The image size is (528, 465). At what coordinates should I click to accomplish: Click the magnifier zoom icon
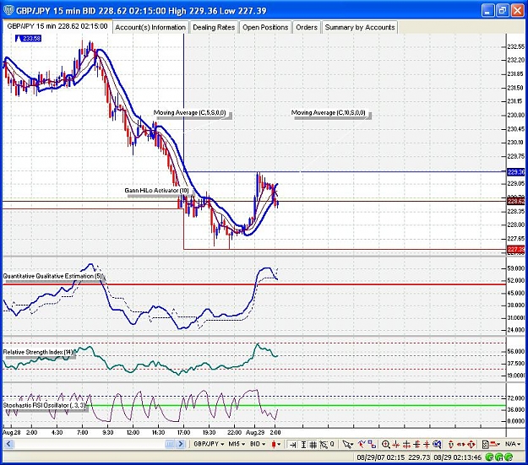coord(386,445)
